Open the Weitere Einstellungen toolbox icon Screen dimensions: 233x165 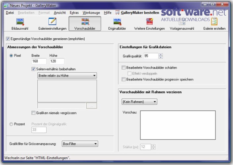pyautogui.click(x=149, y=22)
